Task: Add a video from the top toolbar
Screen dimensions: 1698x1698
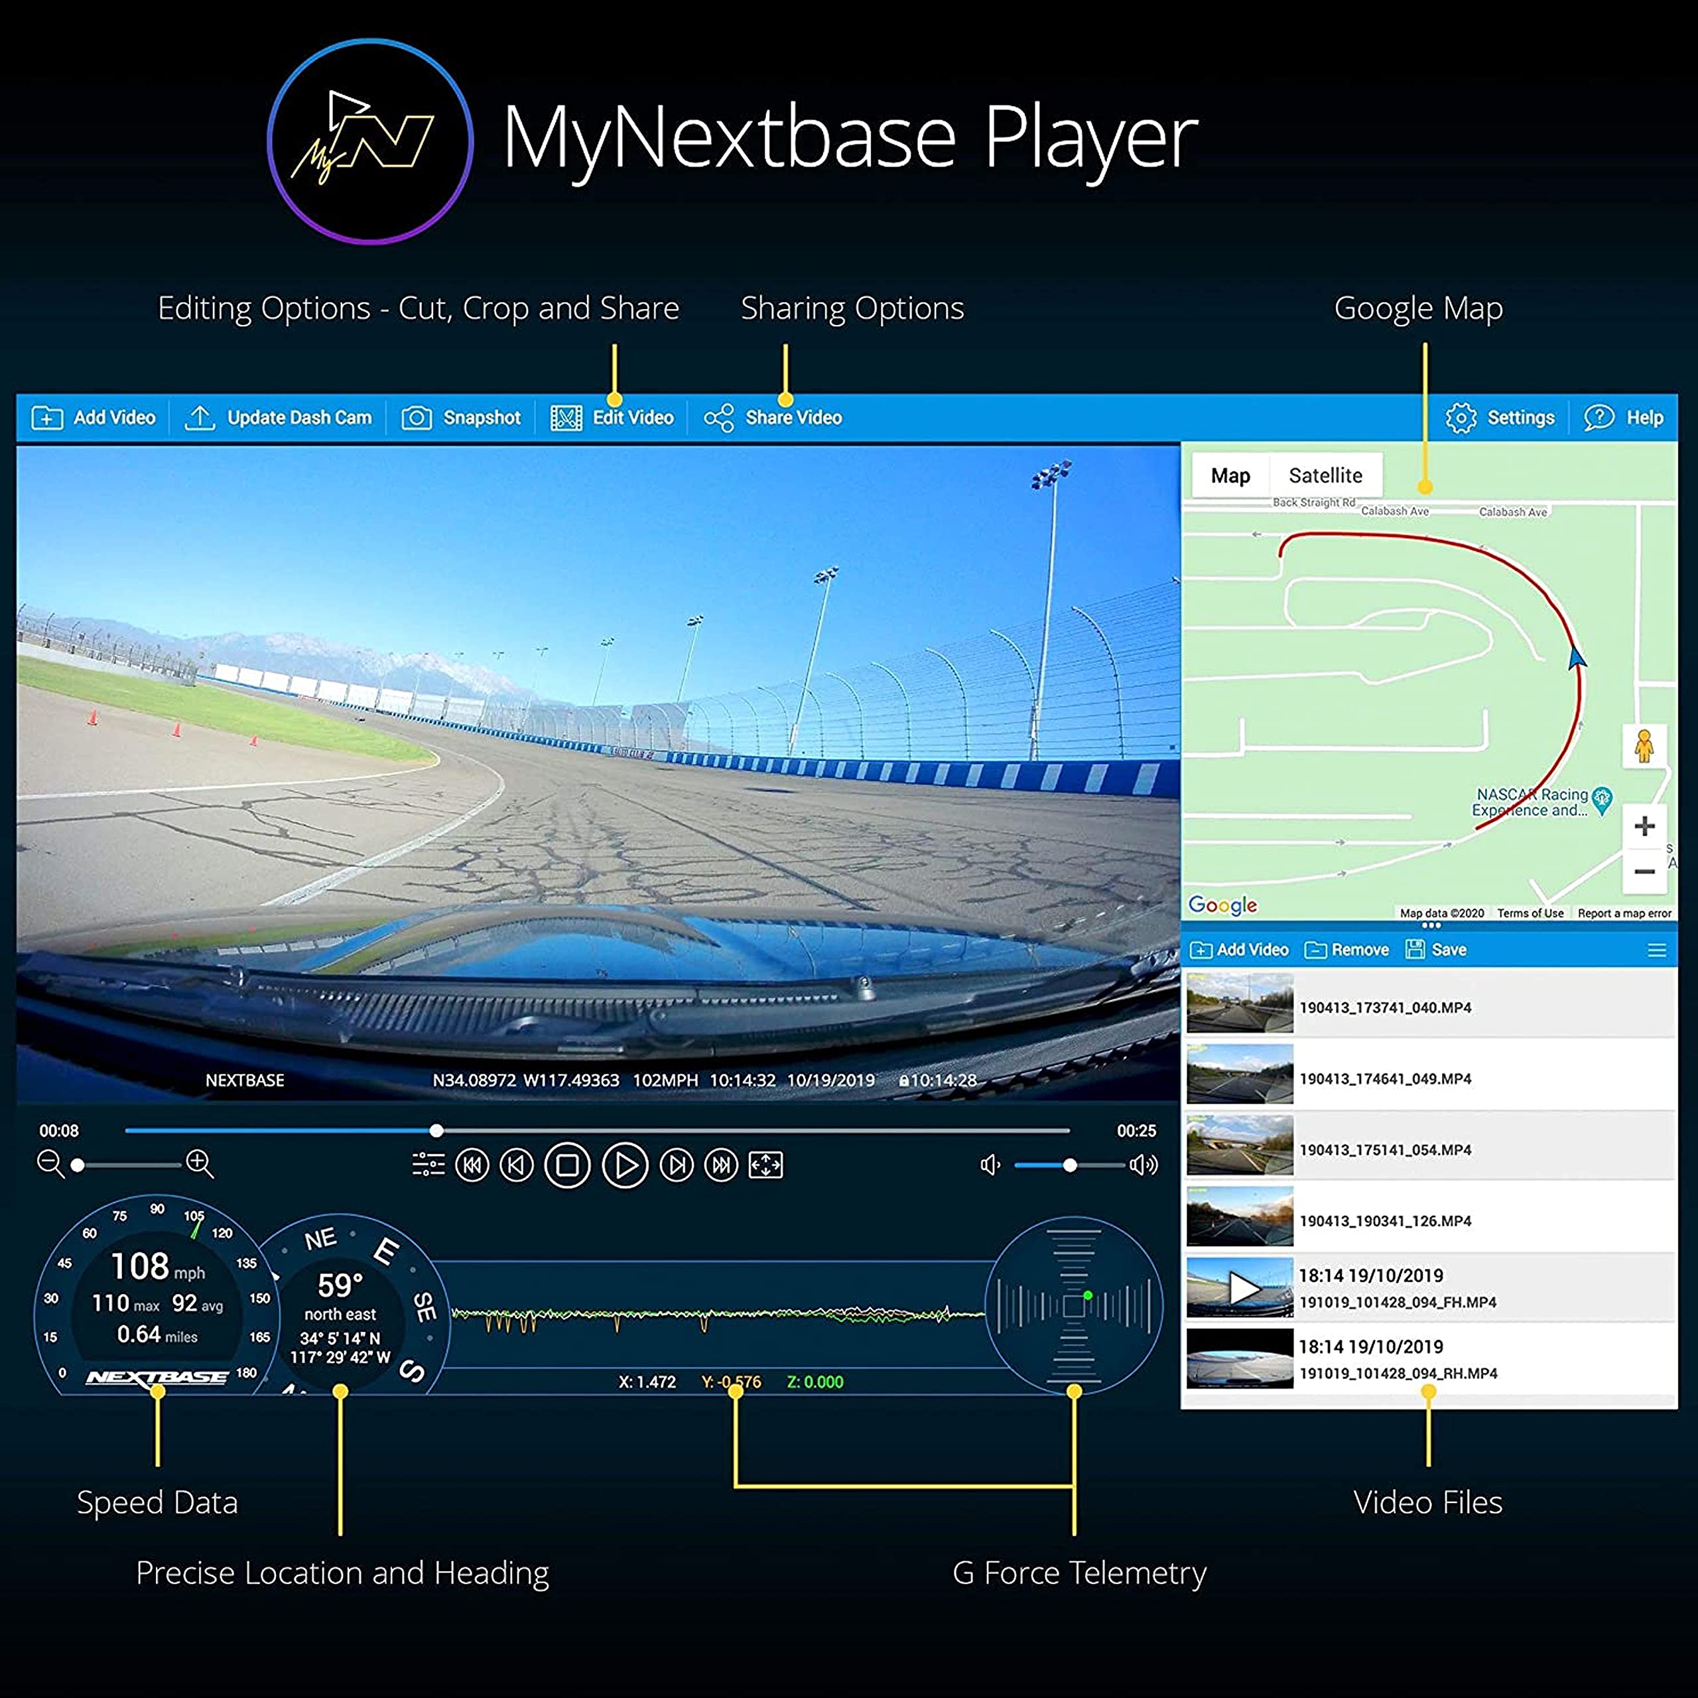Action: (94, 419)
